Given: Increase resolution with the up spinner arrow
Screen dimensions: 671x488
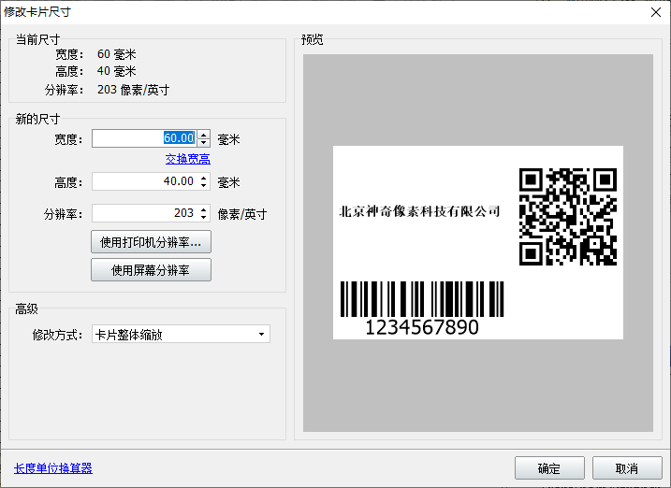Looking at the screenshot, I should 204,209.
